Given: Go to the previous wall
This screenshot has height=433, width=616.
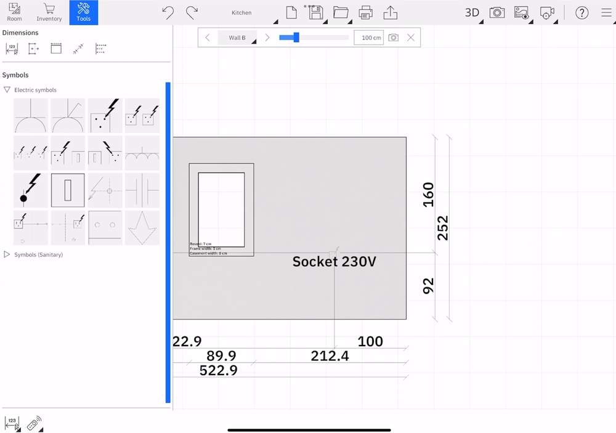Looking at the screenshot, I should pos(208,38).
